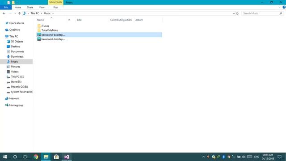Open the This PC (C:) drive
This screenshot has height=161, width=286.
pyautogui.click(x=17, y=76)
